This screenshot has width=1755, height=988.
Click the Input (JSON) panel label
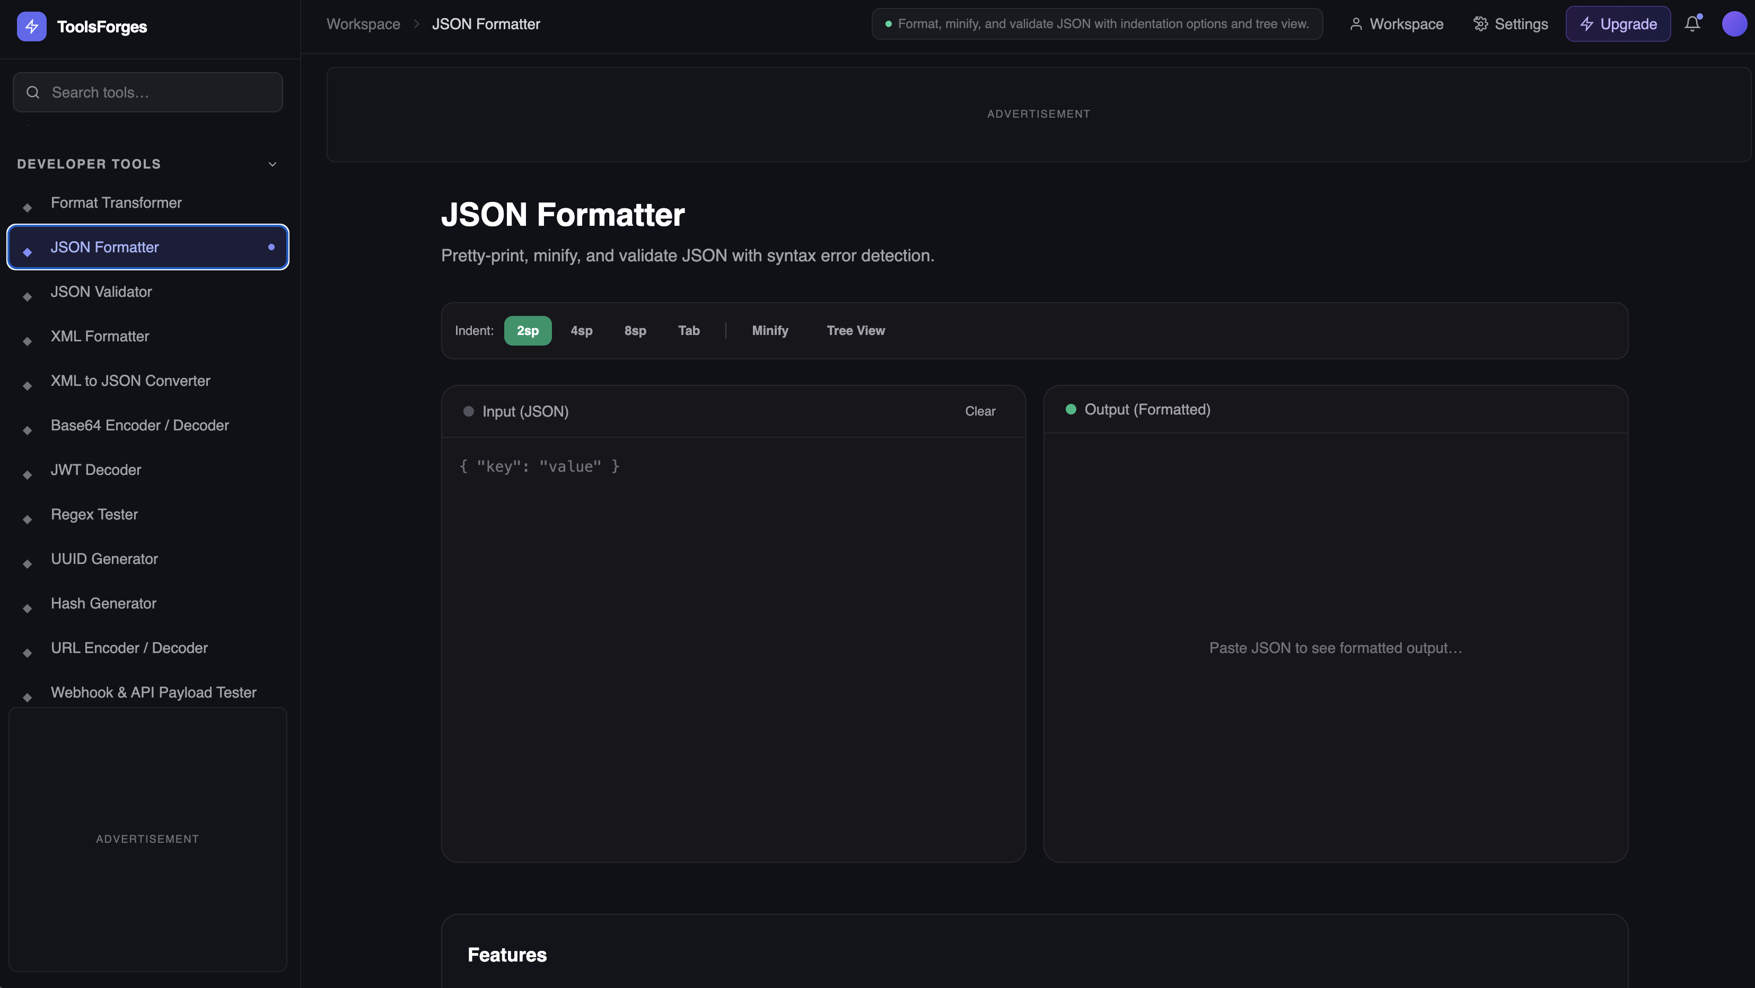525,411
